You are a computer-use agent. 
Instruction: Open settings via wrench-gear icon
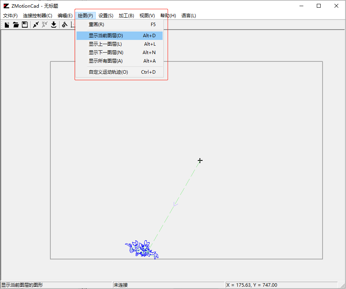pos(65,25)
